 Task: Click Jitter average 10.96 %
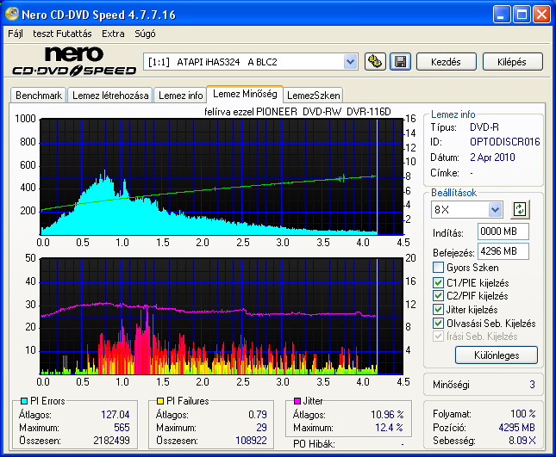387,415
